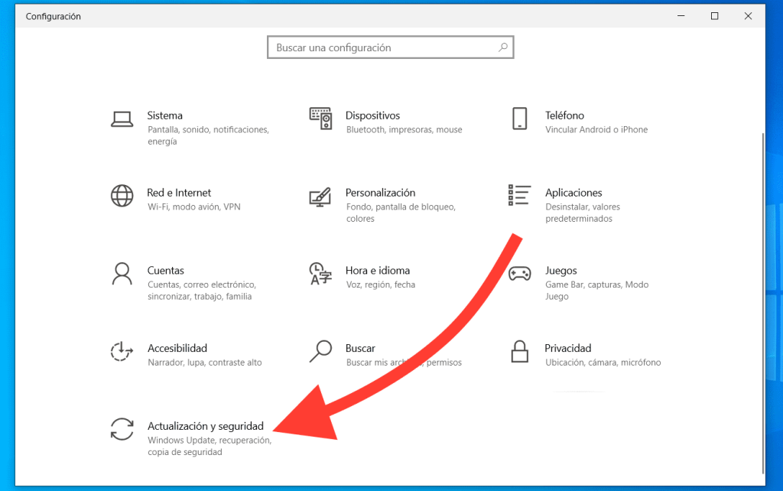Open the Actualización y seguridad section
The width and height of the screenshot is (783, 491).
coord(206,426)
